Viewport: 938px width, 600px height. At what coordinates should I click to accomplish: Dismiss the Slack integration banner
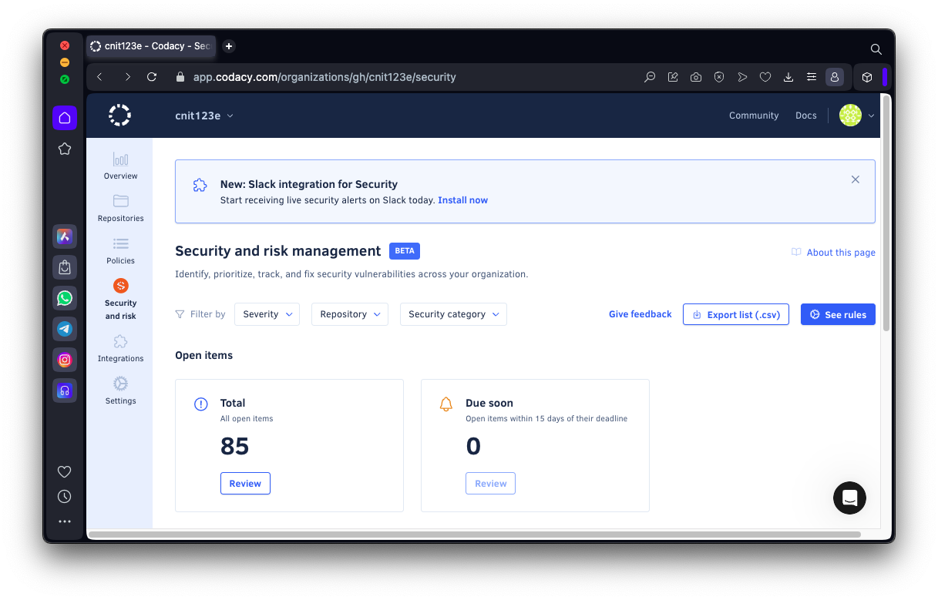click(855, 179)
